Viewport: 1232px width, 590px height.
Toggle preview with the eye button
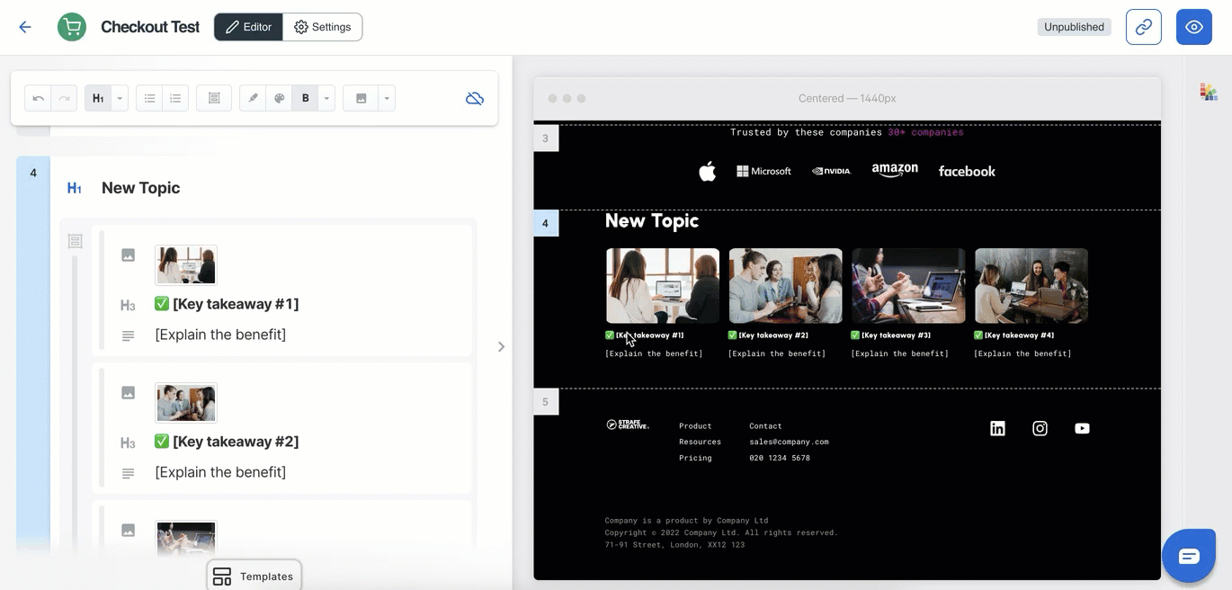pos(1194,27)
